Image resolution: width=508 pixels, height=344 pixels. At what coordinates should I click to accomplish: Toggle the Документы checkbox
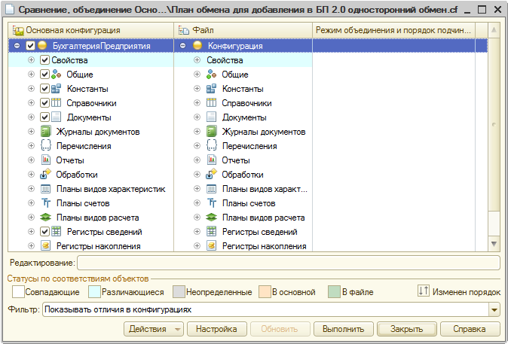pos(44,117)
